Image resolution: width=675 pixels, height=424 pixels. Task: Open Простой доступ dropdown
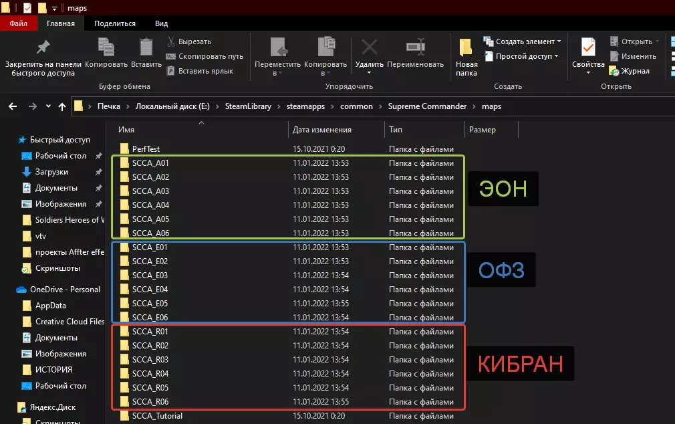[x=521, y=56]
